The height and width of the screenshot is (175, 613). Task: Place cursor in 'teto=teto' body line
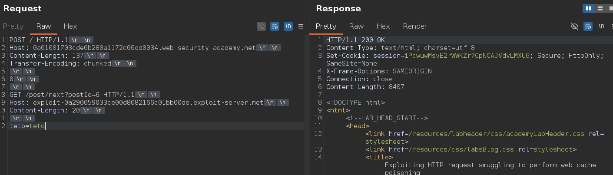pyautogui.click(x=27, y=126)
